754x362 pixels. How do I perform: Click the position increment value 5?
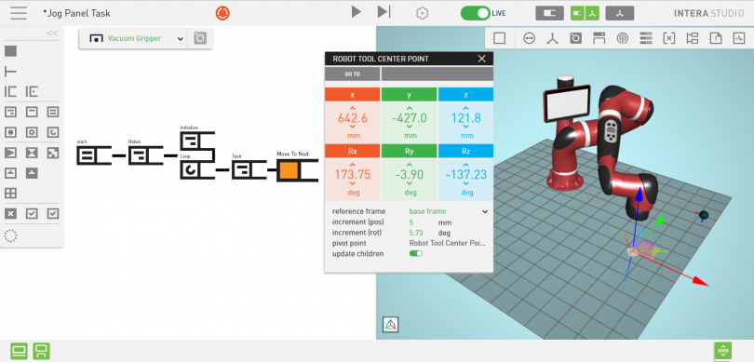(411, 222)
